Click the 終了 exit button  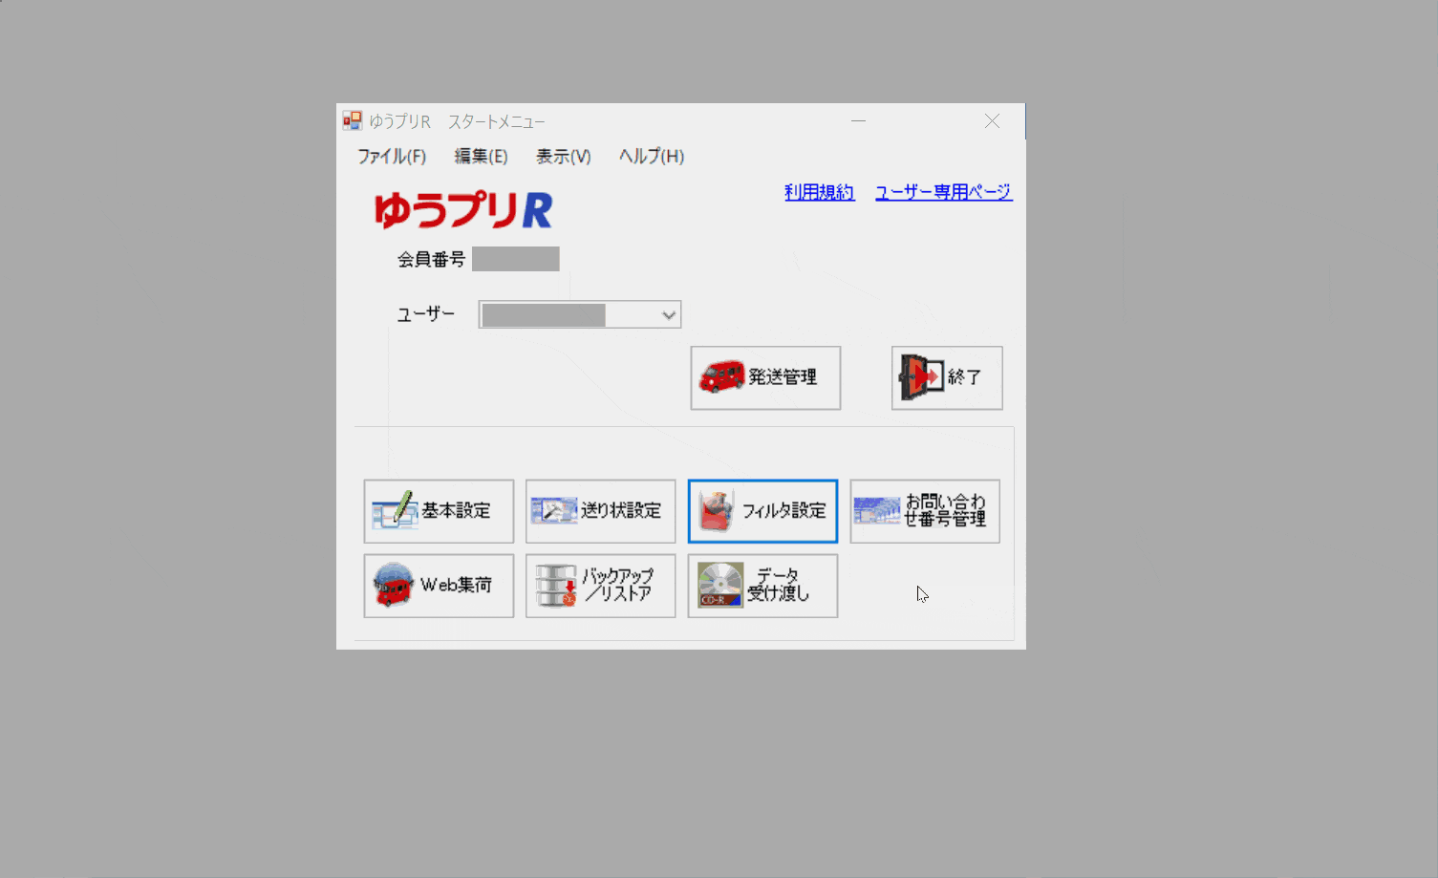coord(947,378)
